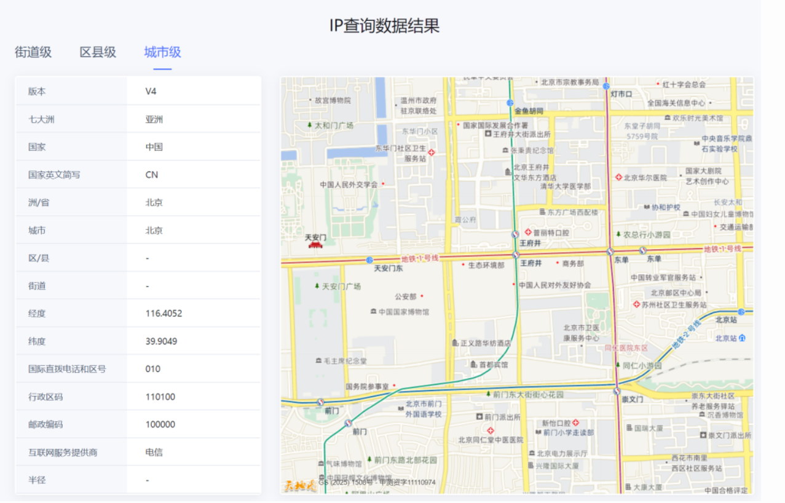The width and height of the screenshot is (785, 503).
Task: Click the 新怡口腔 clinic icon
Action: [x=576, y=423]
